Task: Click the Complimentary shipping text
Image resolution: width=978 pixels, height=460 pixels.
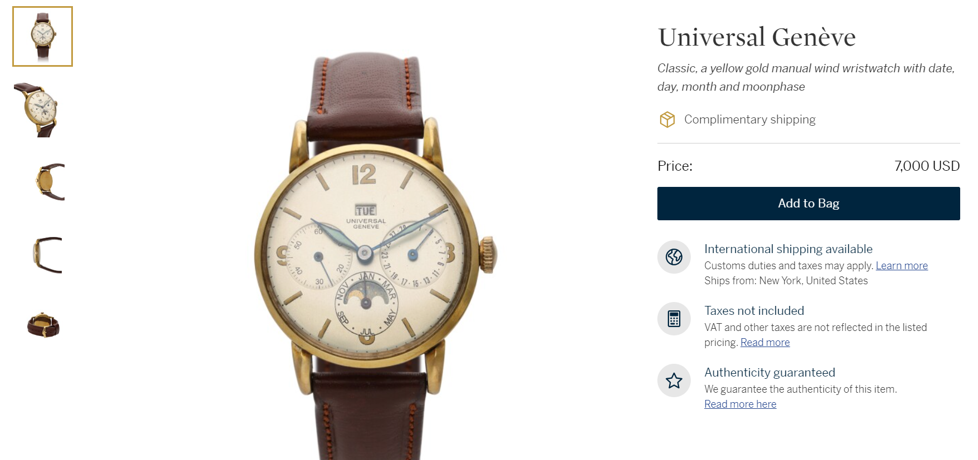Action: point(750,120)
